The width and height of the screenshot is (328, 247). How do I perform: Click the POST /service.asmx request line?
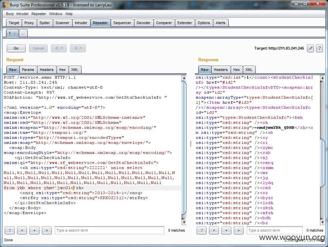[x=40, y=77]
